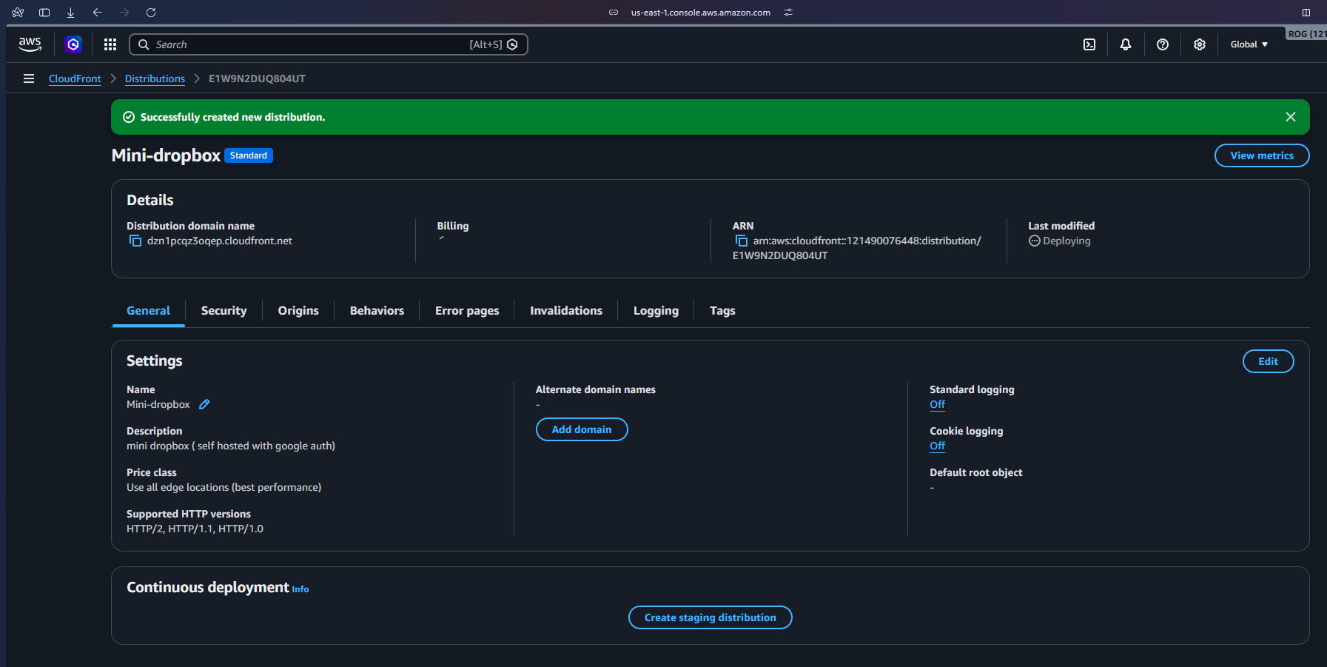Open the notifications bell
Viewport: 1327px width, 667px height.
[x=1126, y=44]
